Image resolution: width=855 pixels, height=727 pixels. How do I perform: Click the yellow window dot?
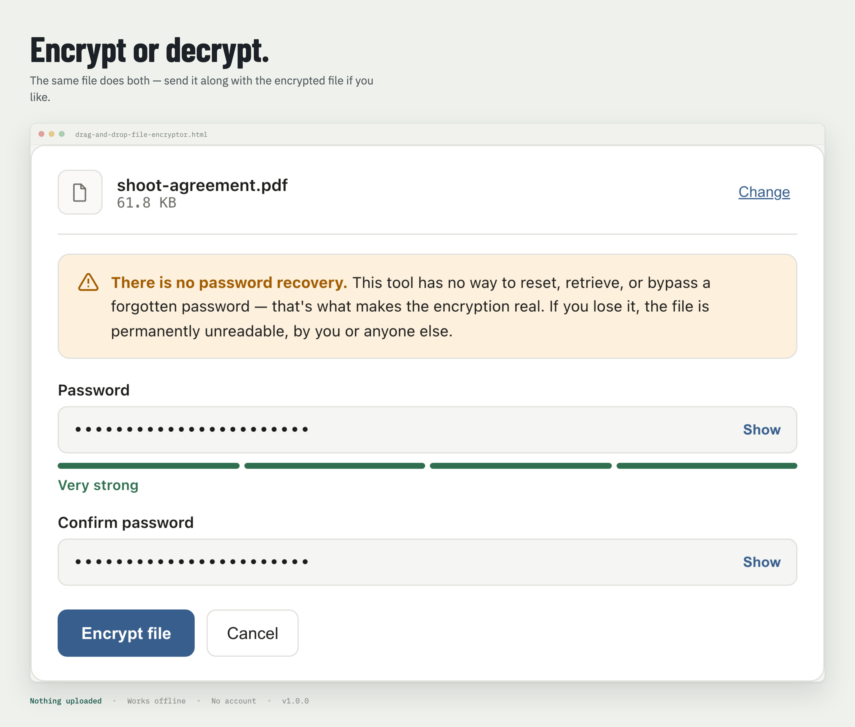(x=52, y=134)
